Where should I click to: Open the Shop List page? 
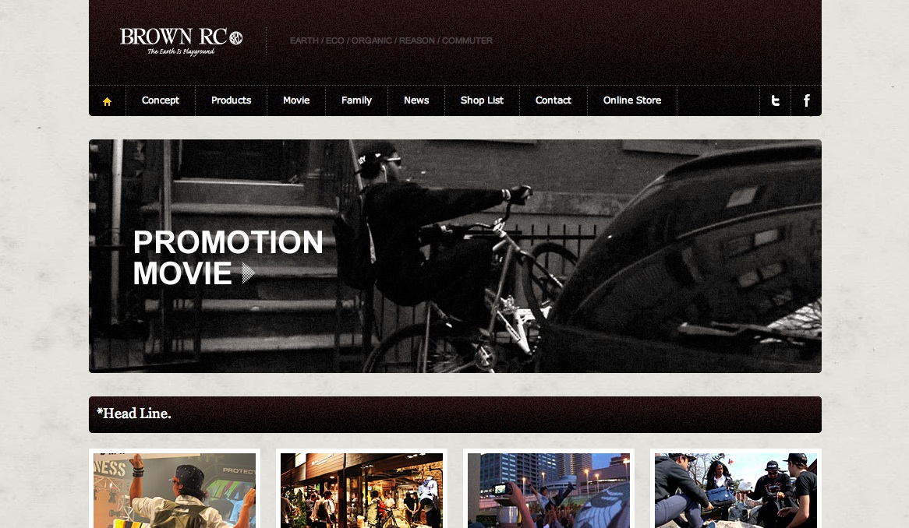point(482,100)
